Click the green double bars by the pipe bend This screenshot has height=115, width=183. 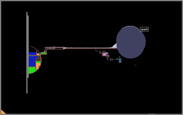pyautogui.click(x=44, y=53)
